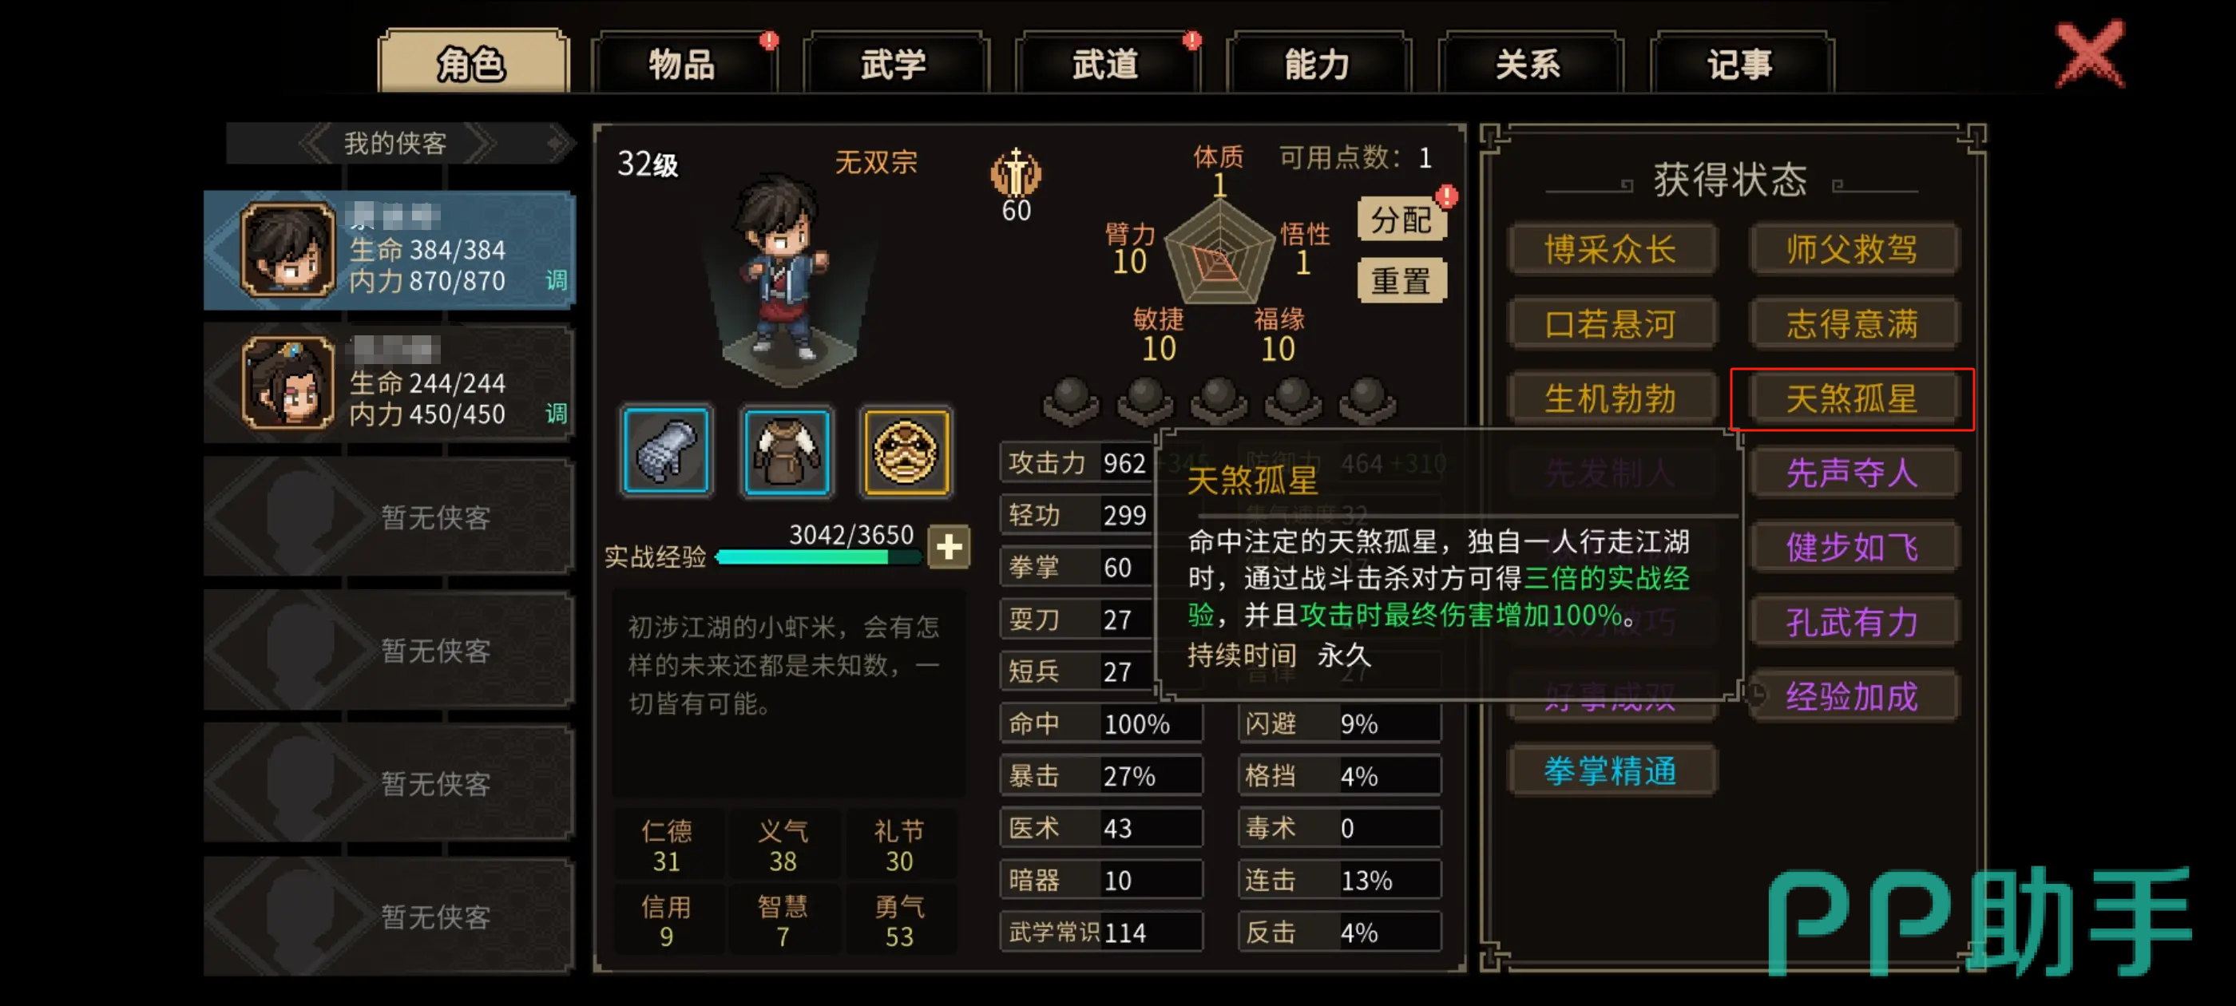Switch to the 武学 tab
Image resolution: width=2236 pixels, height=1006 pixels.
coord(895,62)
